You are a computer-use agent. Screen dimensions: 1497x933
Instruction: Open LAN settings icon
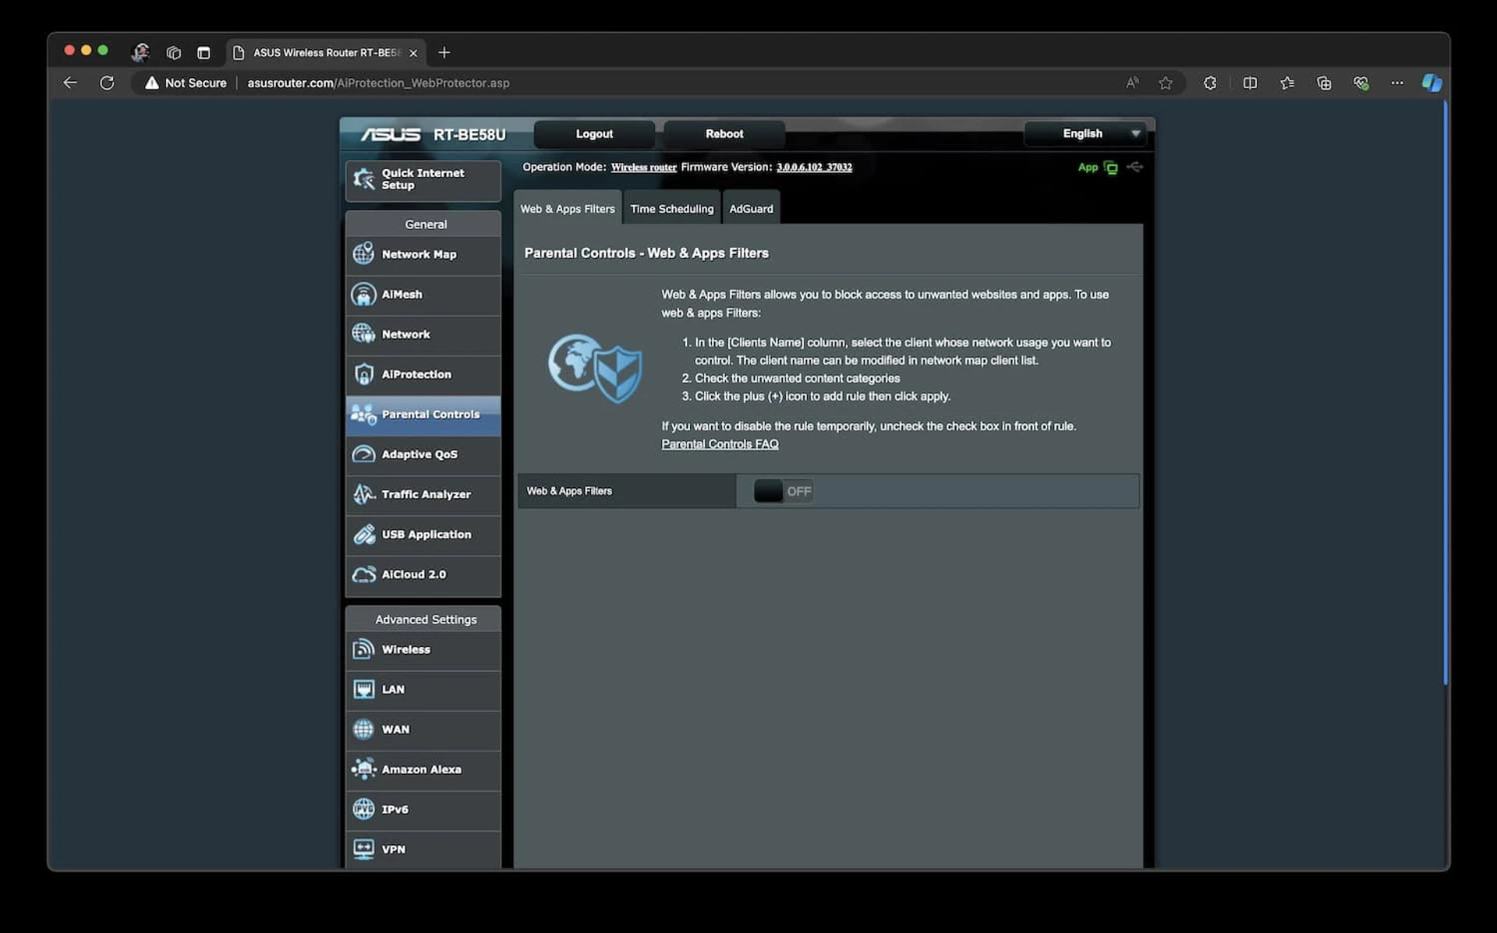tap(363, 689)
